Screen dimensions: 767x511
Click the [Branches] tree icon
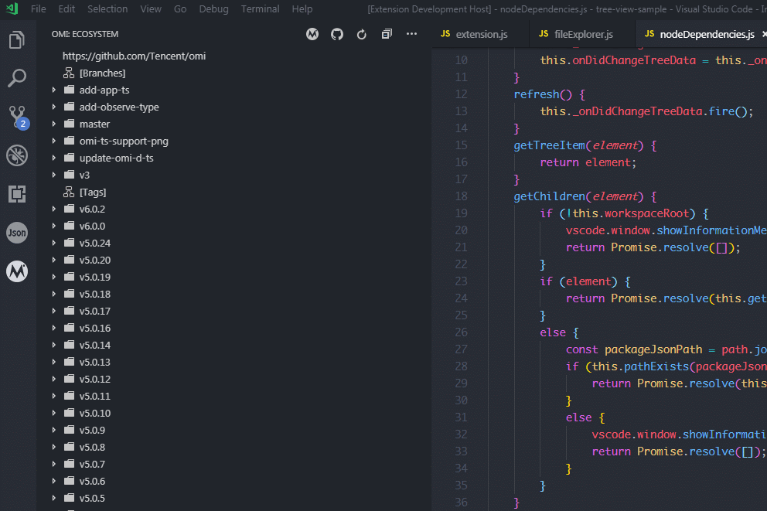(x=69, y=73)
